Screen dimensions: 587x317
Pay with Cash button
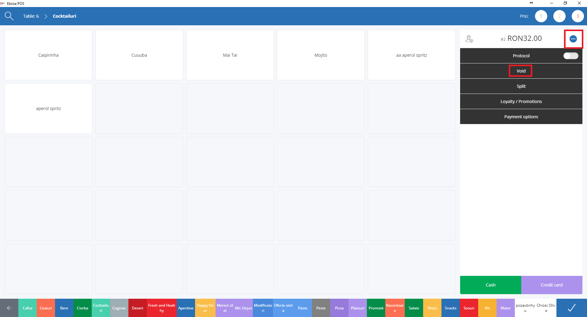coord(490,285)
